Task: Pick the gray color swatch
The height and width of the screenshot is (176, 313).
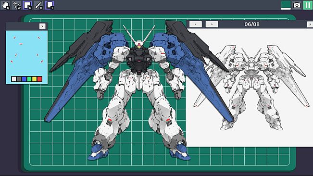Action: 19,79
